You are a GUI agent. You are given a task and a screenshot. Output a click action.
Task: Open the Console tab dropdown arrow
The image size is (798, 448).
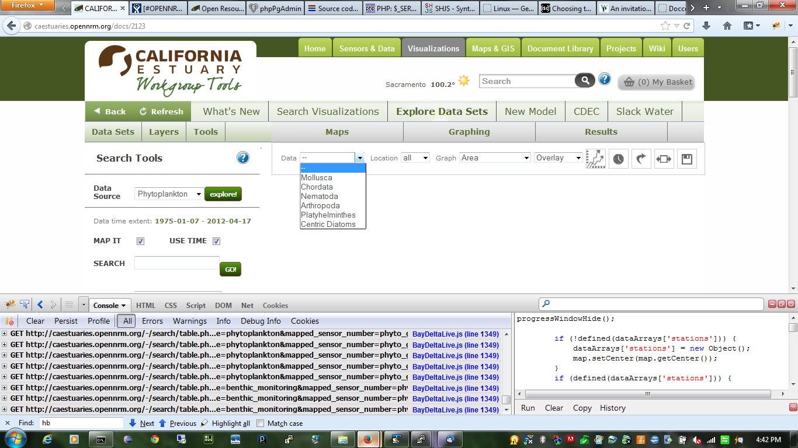point(124,305)
